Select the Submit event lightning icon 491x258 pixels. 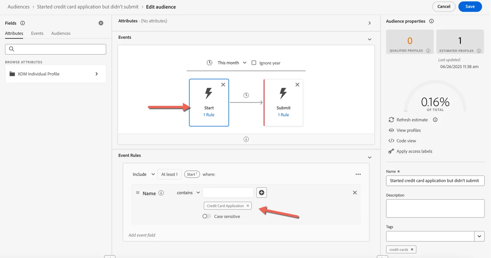pos(283,93)
